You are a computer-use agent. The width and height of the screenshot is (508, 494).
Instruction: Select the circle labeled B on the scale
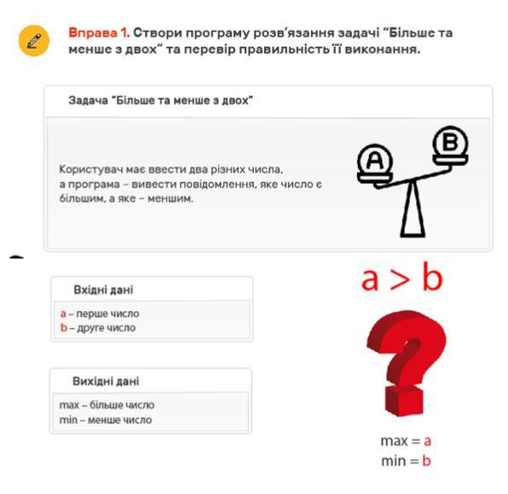coord(450,141)
